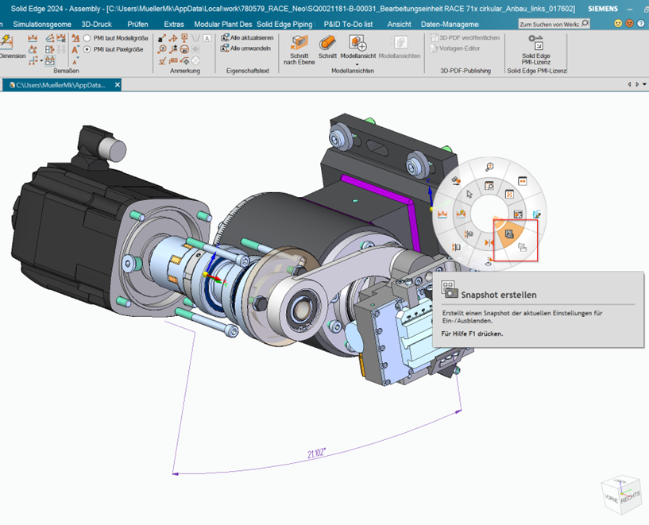Switch to P&ID To-Do list tab

(x=348, y=25)
